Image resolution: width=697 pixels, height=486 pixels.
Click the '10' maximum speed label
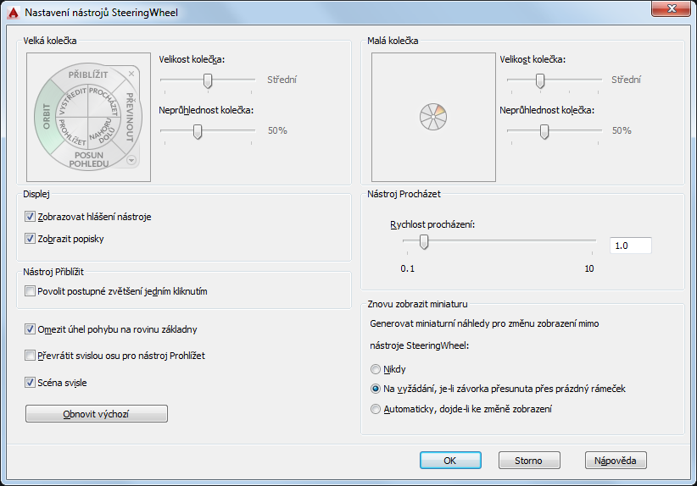(x=589, y=268)
